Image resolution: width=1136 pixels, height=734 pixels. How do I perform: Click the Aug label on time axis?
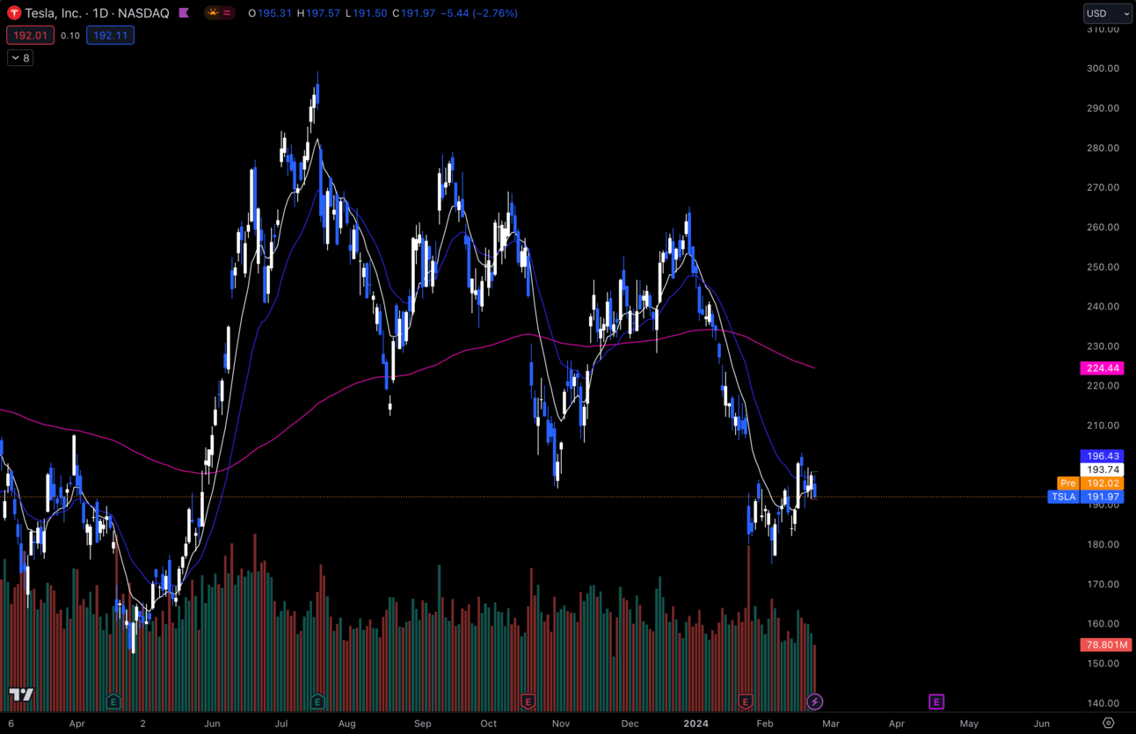click(347, 723)
